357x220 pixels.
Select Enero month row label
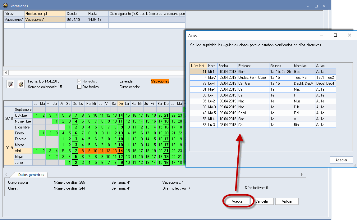pos(23,133)
